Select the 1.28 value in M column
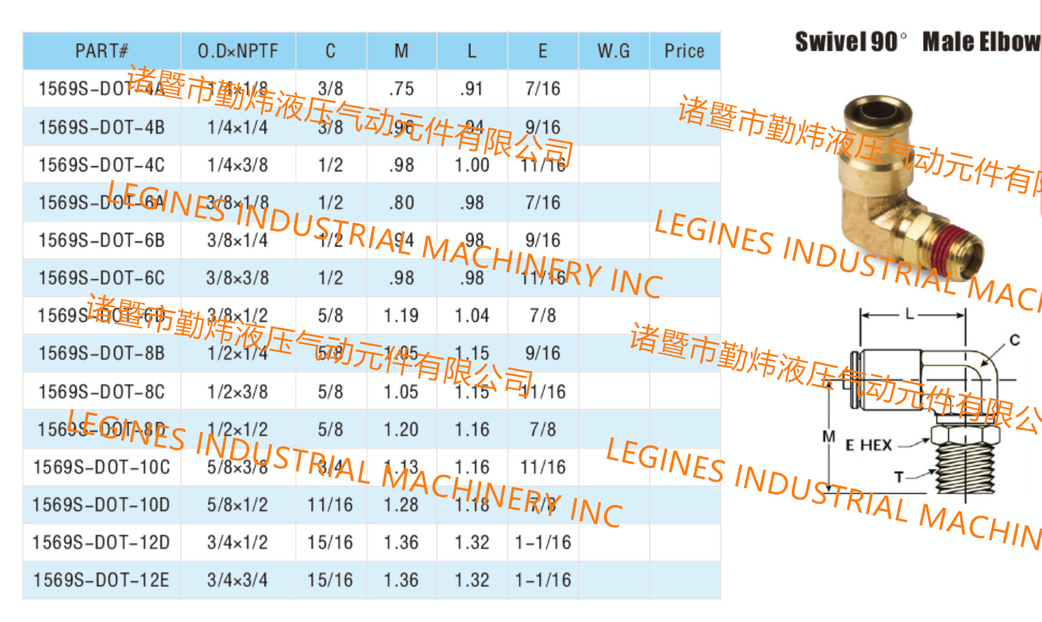The image size is (1042, 622). coord(401,504)
